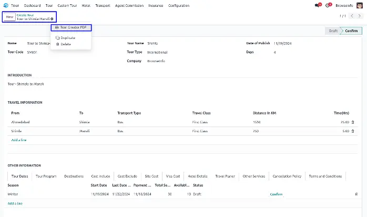Image resolution: width=367 pixels, height=217 pixels.
Task: Delete the Shimla to Manali travel row
Action: (x=353, y=131)
